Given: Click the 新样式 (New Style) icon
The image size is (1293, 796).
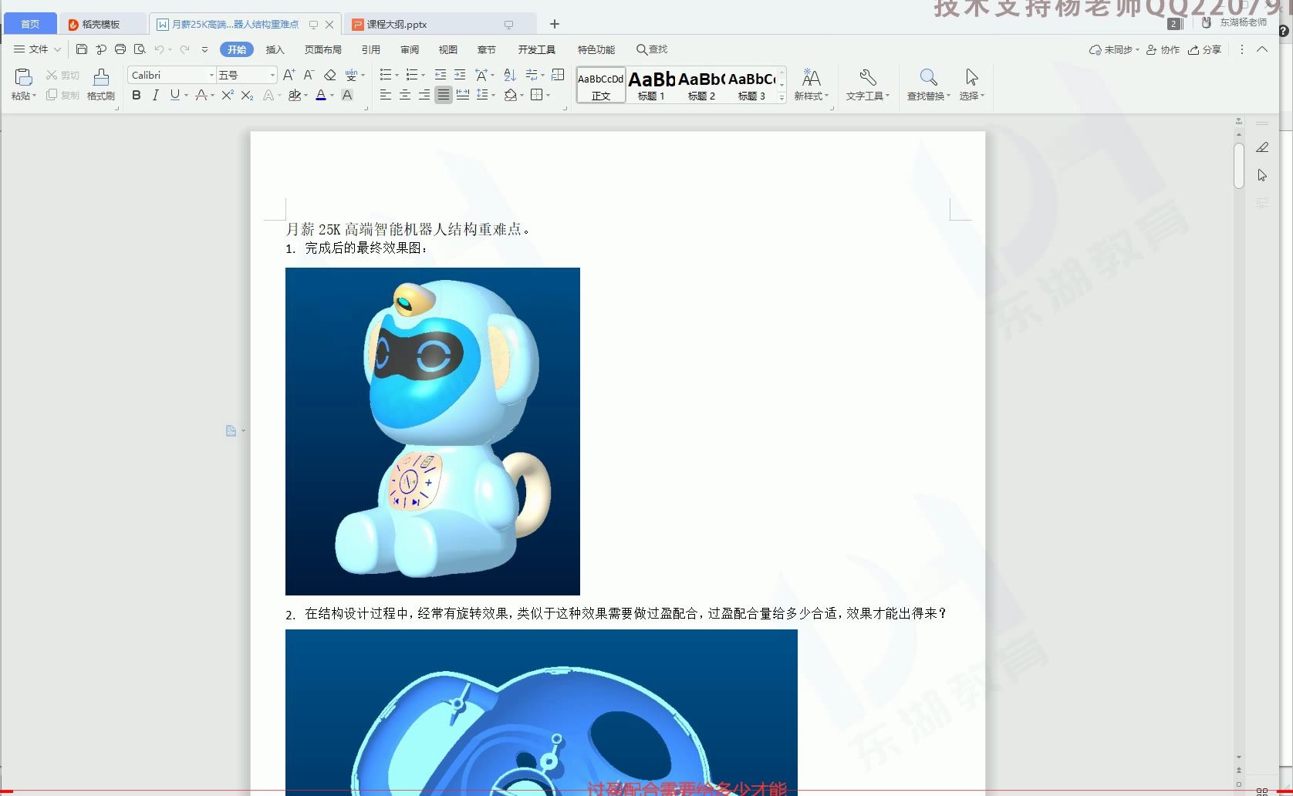Looking at the screenshot, I should [811, 83].
